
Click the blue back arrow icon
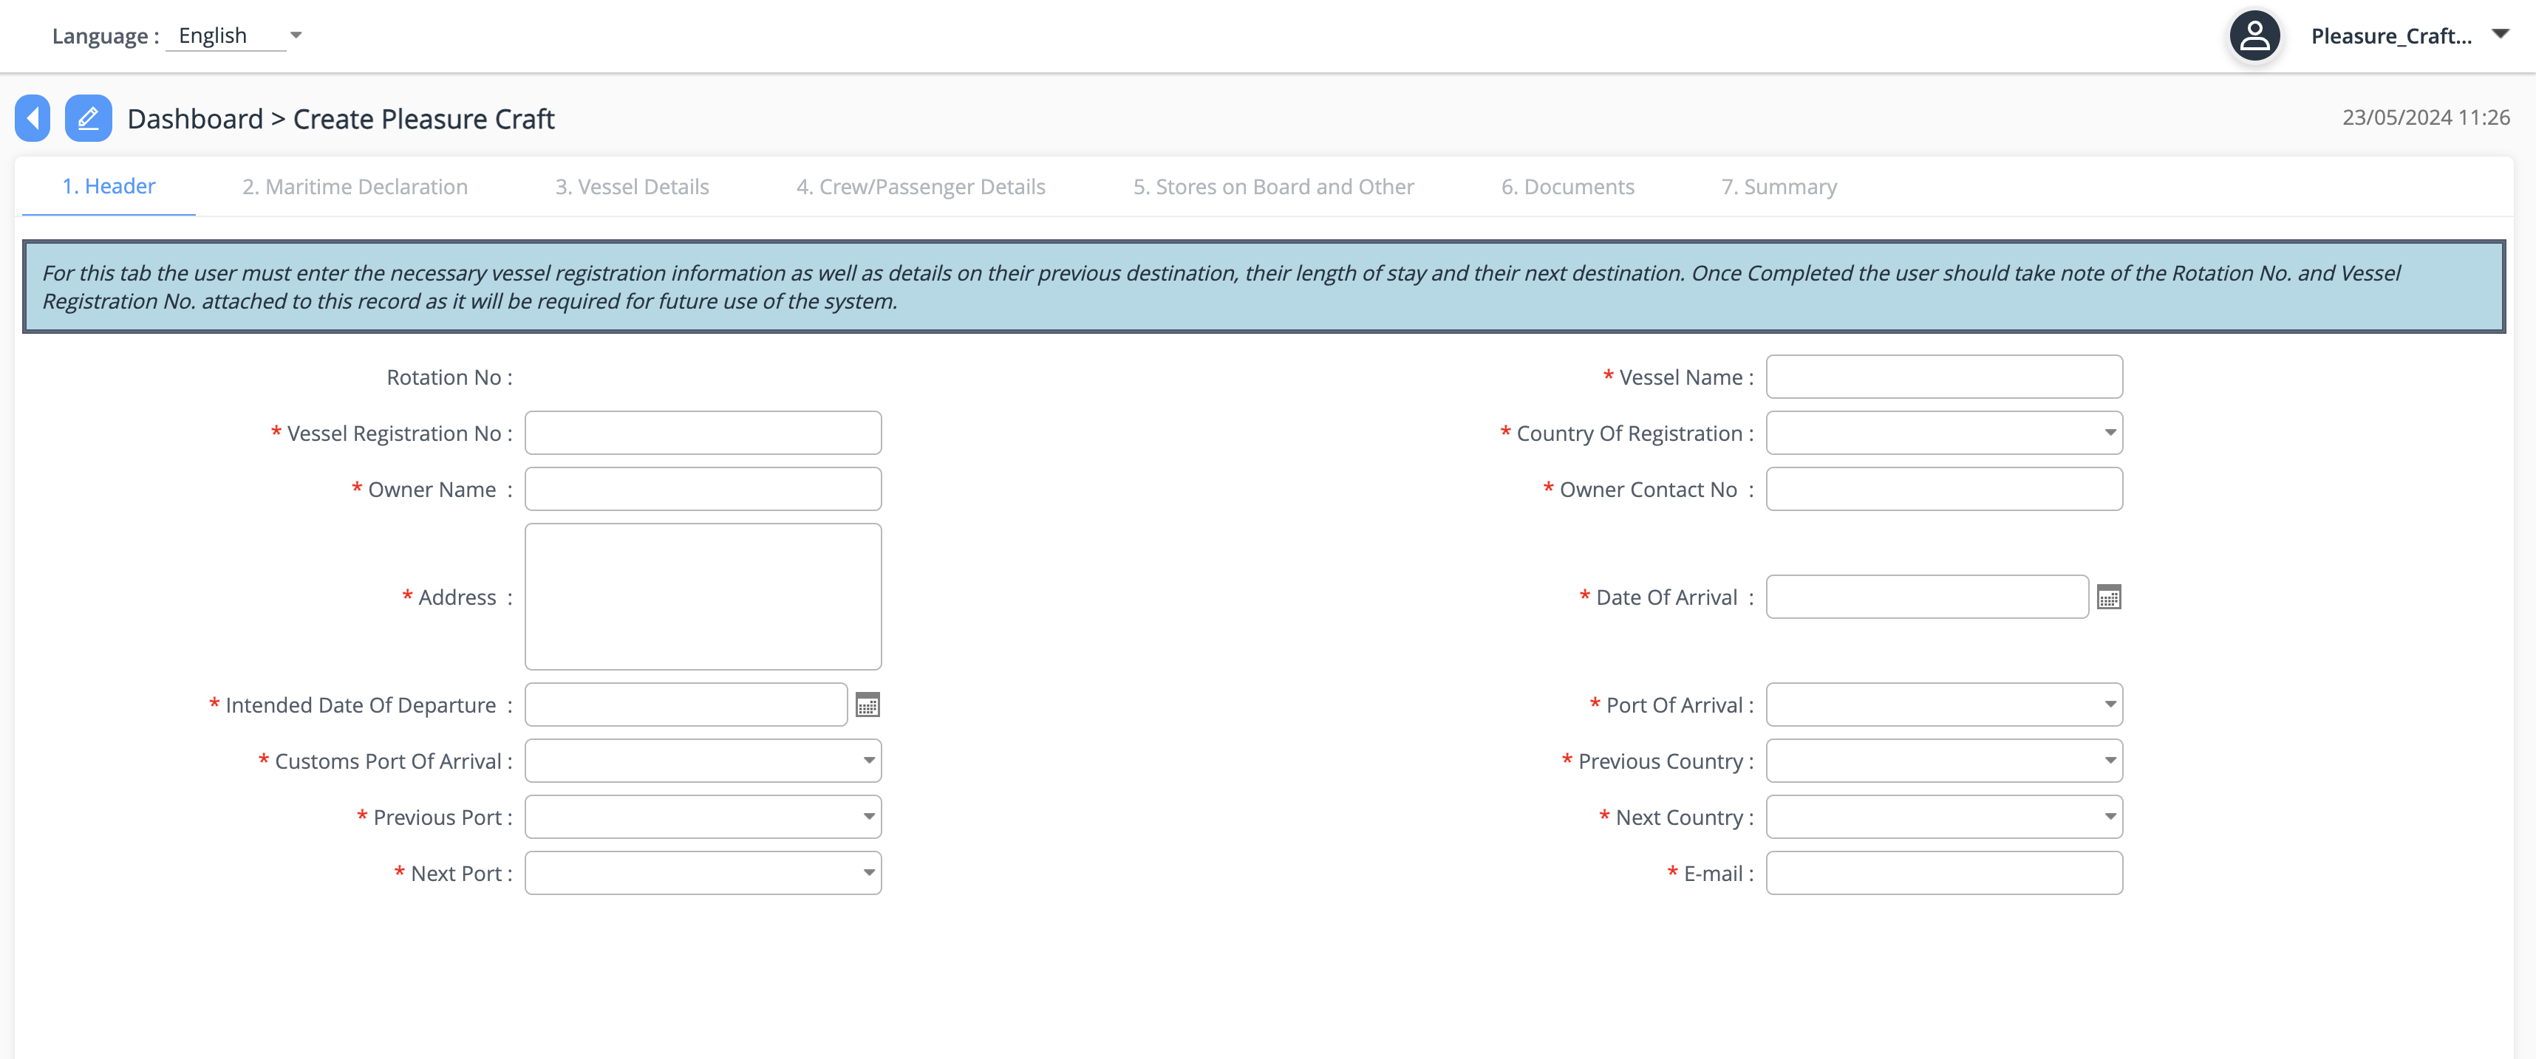coord(33,118)
